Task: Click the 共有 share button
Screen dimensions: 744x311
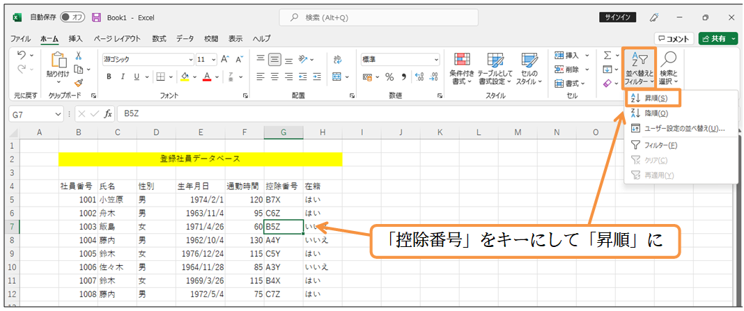Action: (718, 38)
